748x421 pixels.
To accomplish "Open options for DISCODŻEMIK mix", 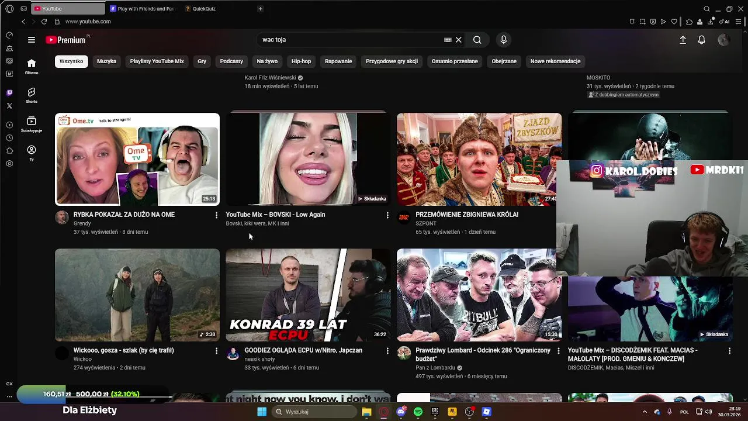I will click(729, 351).
